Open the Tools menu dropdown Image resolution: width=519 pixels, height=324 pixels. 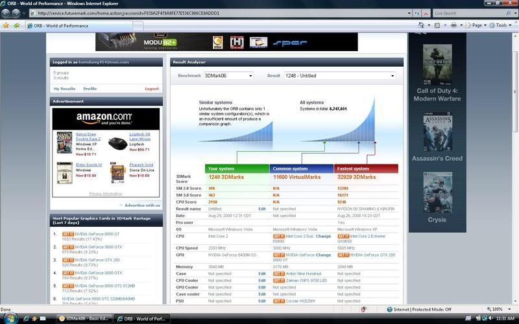[x=500, y=25]
